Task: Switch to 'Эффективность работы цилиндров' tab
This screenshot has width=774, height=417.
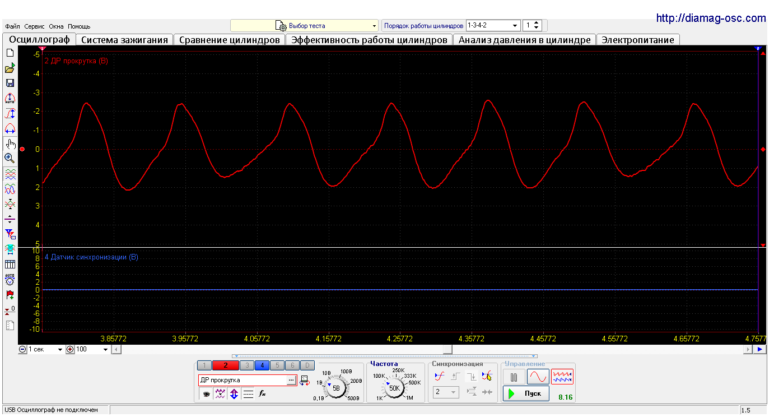Action: point(369,40)
